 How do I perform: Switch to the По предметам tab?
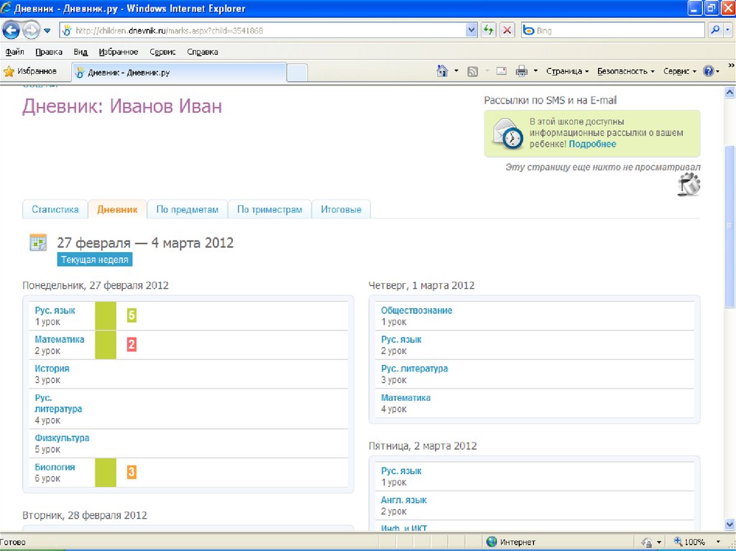187,210
